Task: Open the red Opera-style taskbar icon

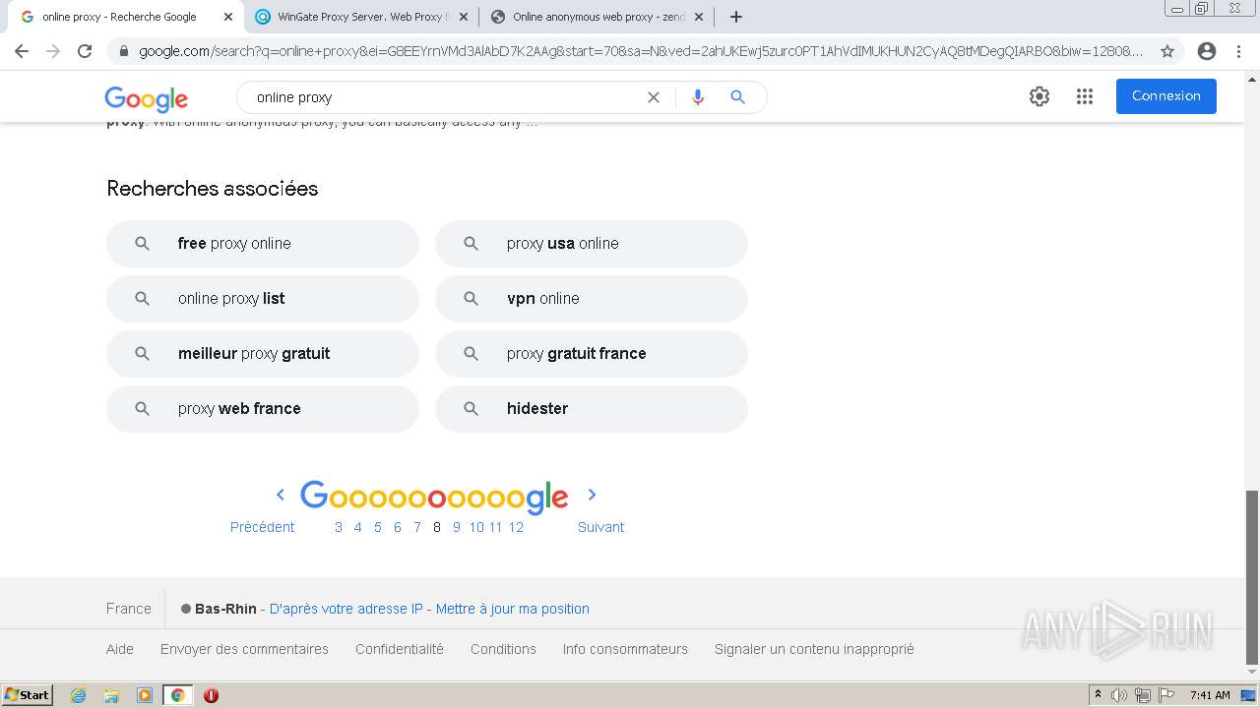Action: coord(211,695)
